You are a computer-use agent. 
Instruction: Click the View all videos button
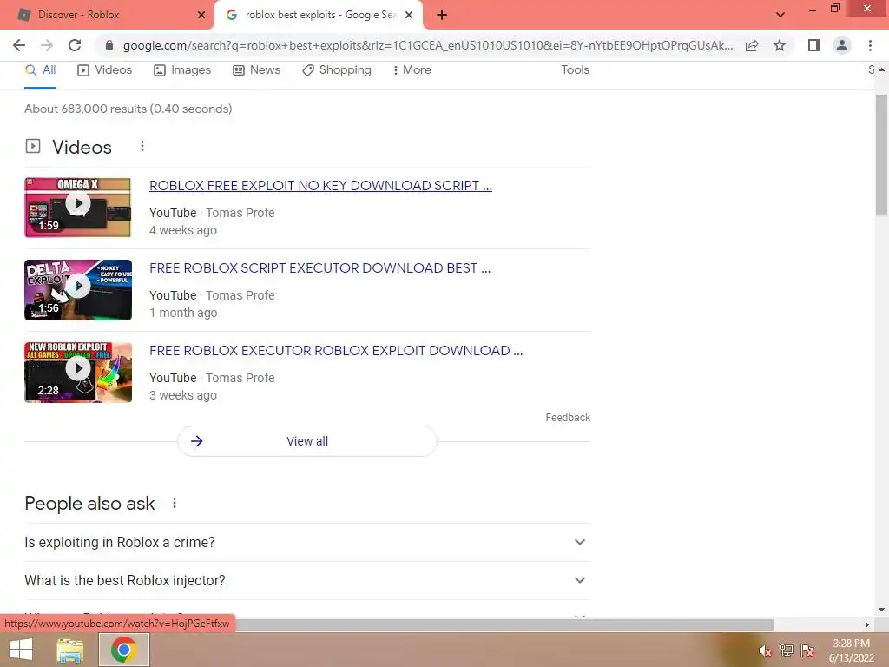tap(307, 441)
